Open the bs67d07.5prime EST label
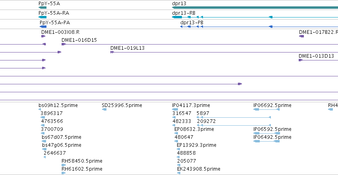 [62, 137]
